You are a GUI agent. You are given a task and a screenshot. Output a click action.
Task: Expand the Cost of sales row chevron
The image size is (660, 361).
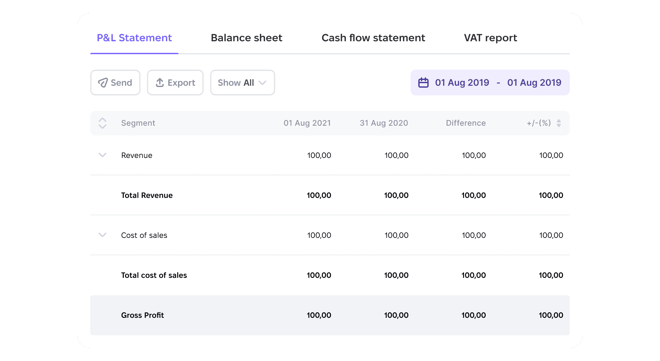coord(102,235)
